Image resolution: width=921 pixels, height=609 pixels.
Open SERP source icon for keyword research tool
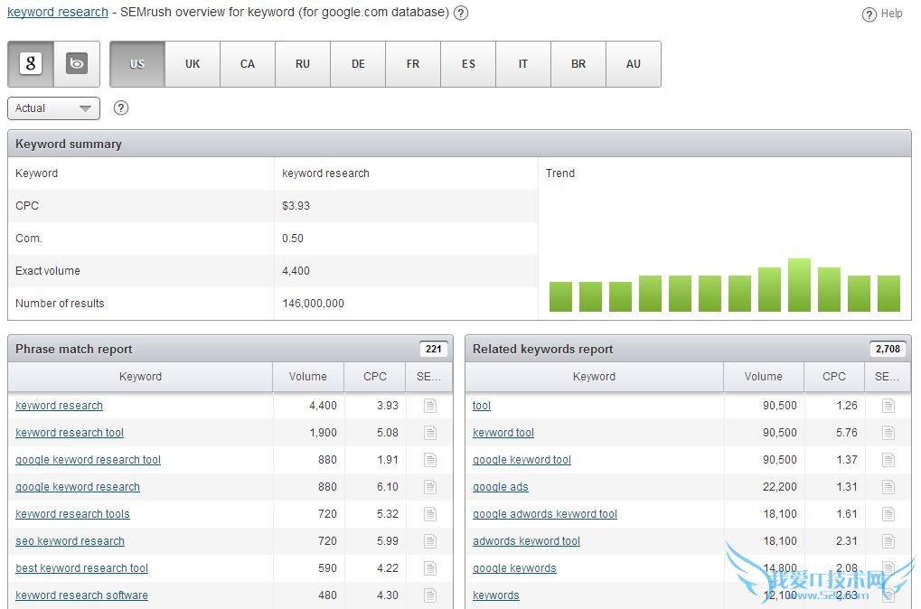(430, 433)
